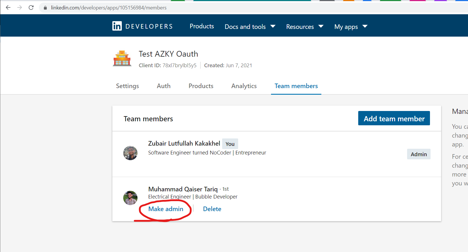This screenshot has height=252, width=468.
Task: Expand the Docs and tools dropdown
Action: 250,27
